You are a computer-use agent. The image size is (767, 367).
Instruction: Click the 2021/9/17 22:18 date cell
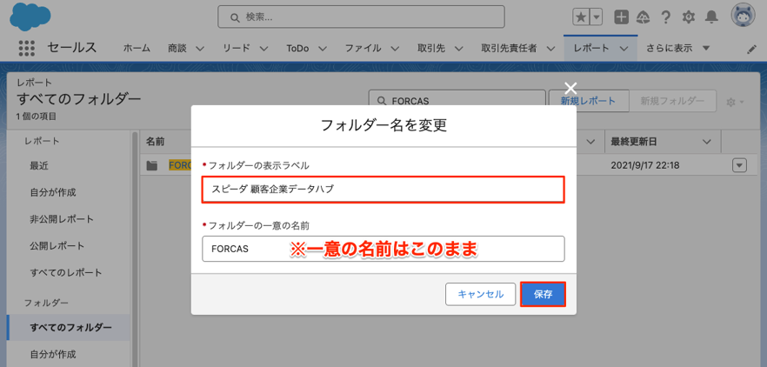click(644, 165)
